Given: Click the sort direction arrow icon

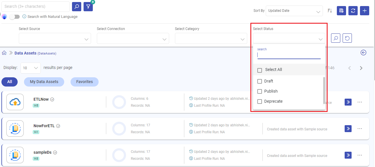Looking at the screenshot, I should tap(330, 10).
